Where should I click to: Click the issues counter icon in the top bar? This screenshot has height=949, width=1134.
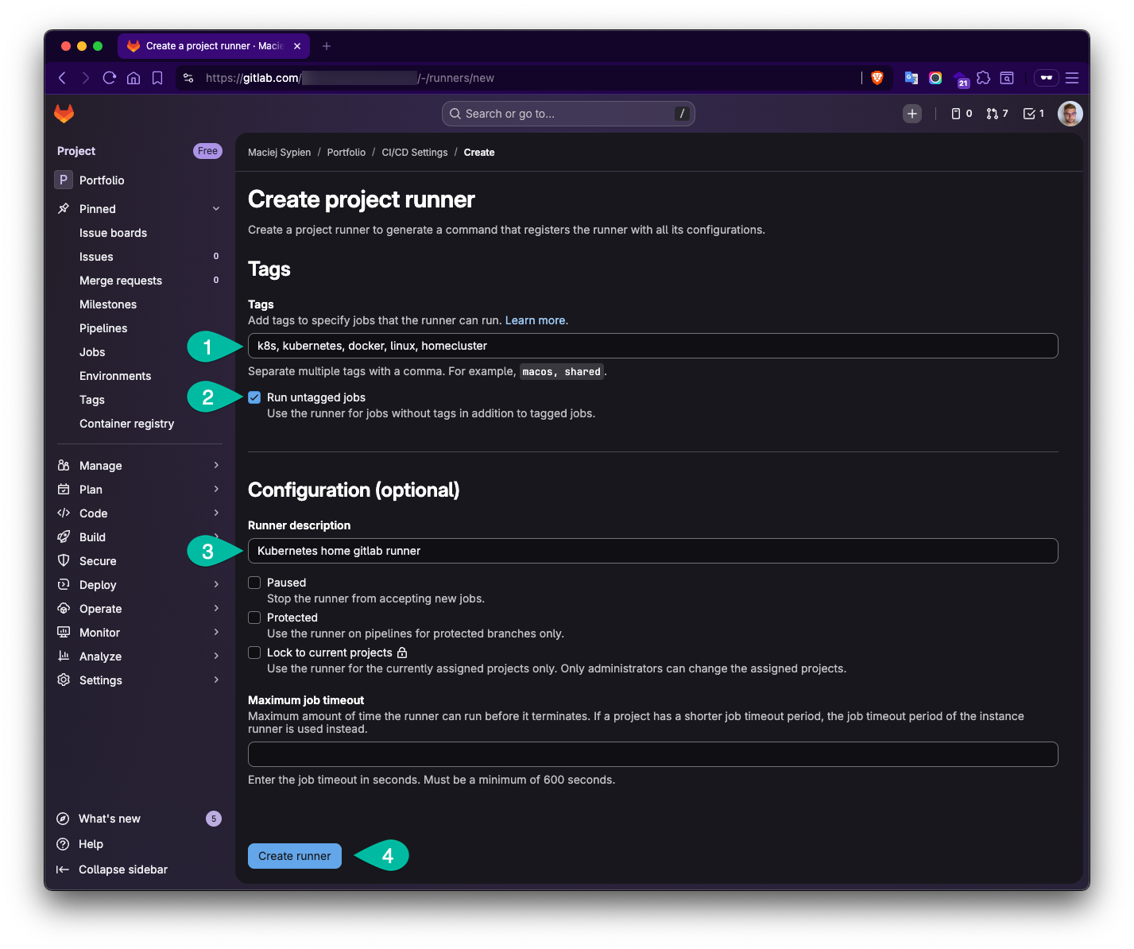(959, 113)
